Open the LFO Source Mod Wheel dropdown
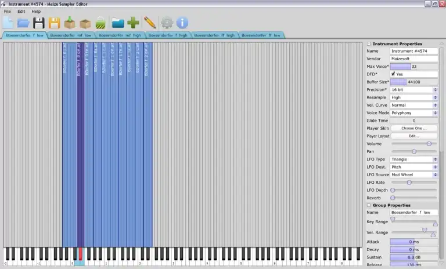Screen dimensions: 446x269 (414, 175)
